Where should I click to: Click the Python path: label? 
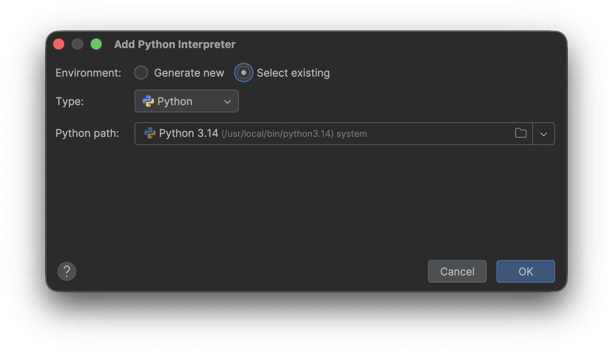pyautogui.click(x=87, y=133)
